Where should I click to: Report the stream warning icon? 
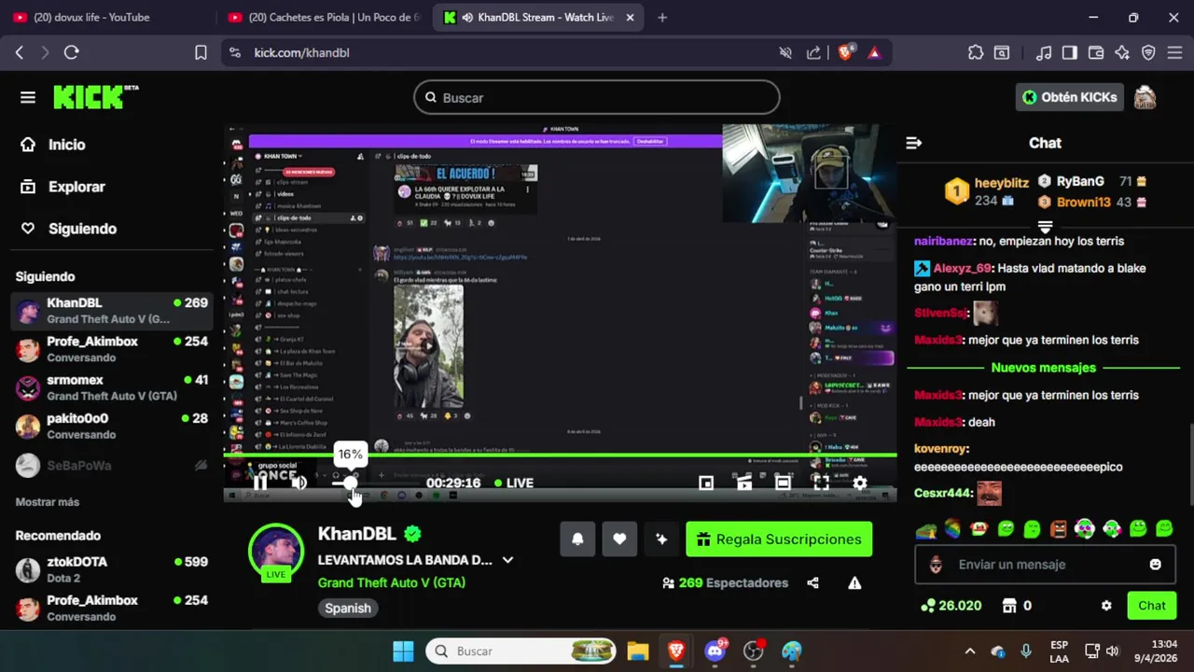click(854, 582)
